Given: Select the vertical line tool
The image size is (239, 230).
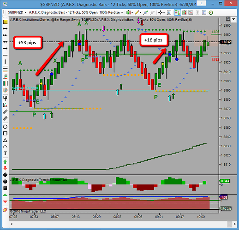Looking at the screenshot, I should coord(5,62).
